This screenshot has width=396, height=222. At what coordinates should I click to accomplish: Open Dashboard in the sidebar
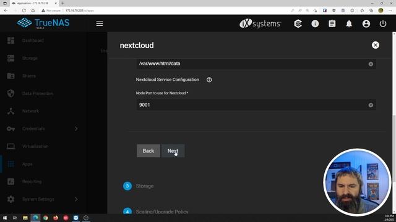pos(33,41)
